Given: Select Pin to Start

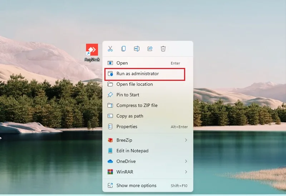Looking at the screenshot, I should 148,95.
